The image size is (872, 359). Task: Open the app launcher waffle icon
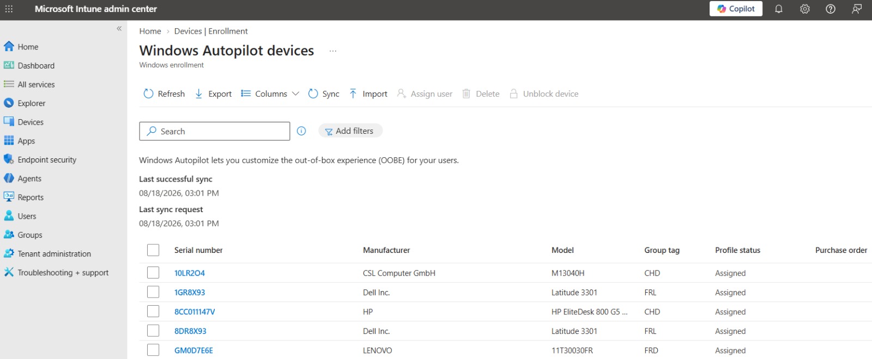pos(9,9)
